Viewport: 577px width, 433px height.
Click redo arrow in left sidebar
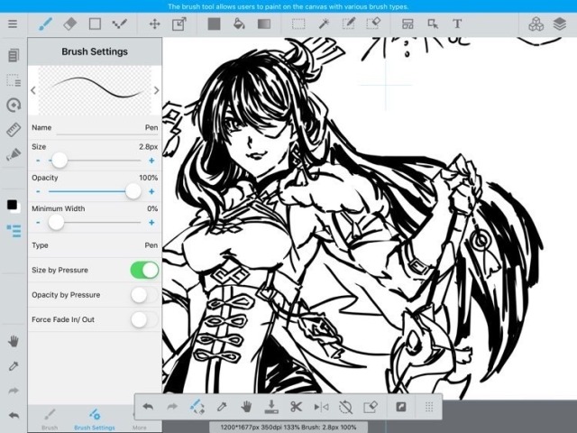[14, 391]
